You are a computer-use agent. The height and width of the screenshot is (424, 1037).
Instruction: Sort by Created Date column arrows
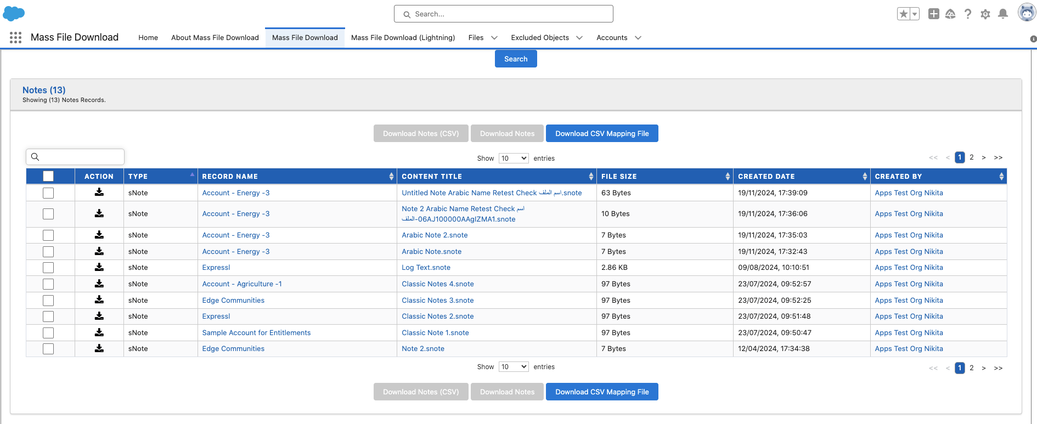[865, 176]
